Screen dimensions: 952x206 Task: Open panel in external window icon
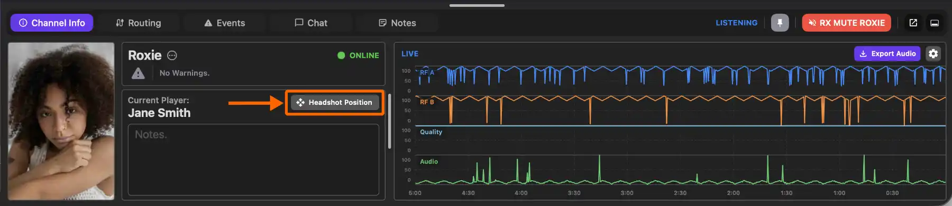pos(913,23)
